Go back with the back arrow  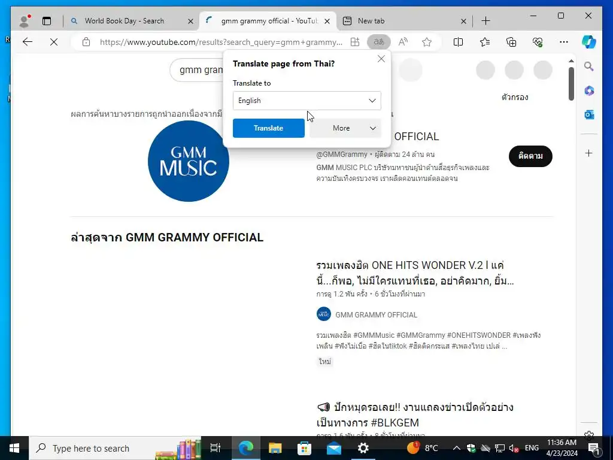click(x=28, y=42)
